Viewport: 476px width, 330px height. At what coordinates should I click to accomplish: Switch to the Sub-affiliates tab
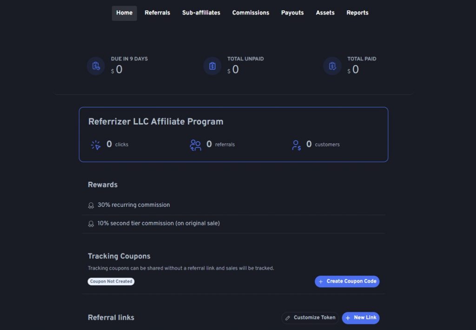click(x=201, y=13)
